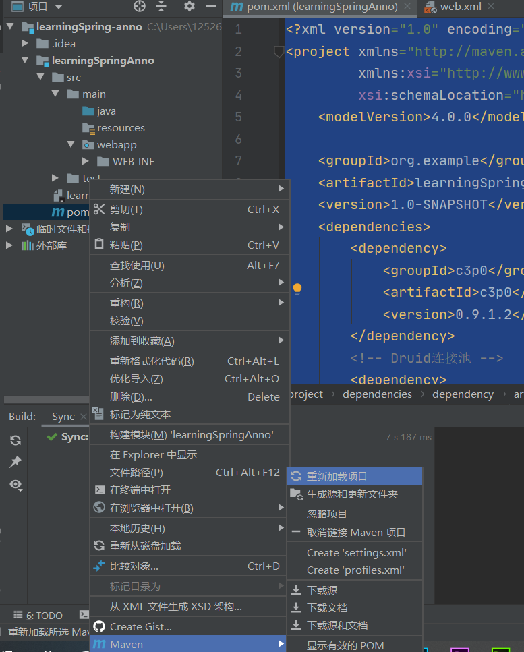Screen dimensions: 524x652
Task: Open the 复制 submenu
Action: (190, 227)
